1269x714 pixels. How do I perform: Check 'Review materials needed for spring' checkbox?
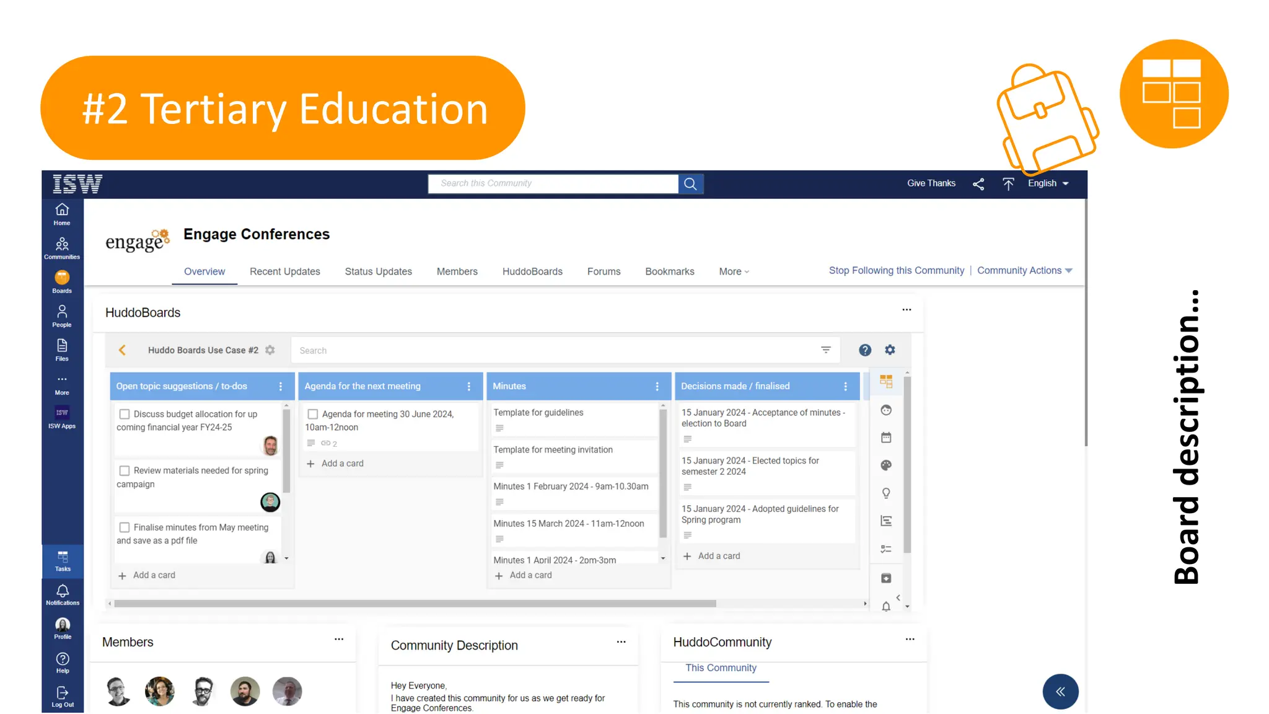coord(125,470)
